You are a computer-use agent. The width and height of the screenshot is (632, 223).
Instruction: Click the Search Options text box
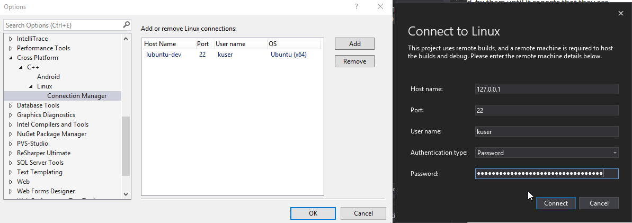[63, 25]
